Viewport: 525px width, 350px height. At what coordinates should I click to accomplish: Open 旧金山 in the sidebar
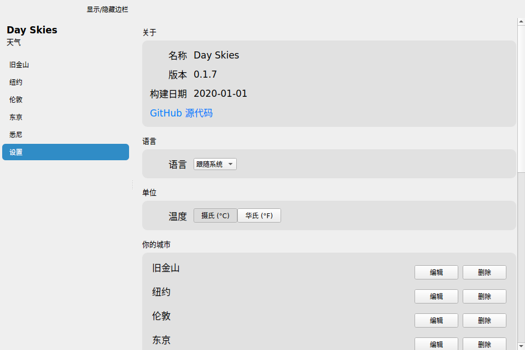pos(66,65)
